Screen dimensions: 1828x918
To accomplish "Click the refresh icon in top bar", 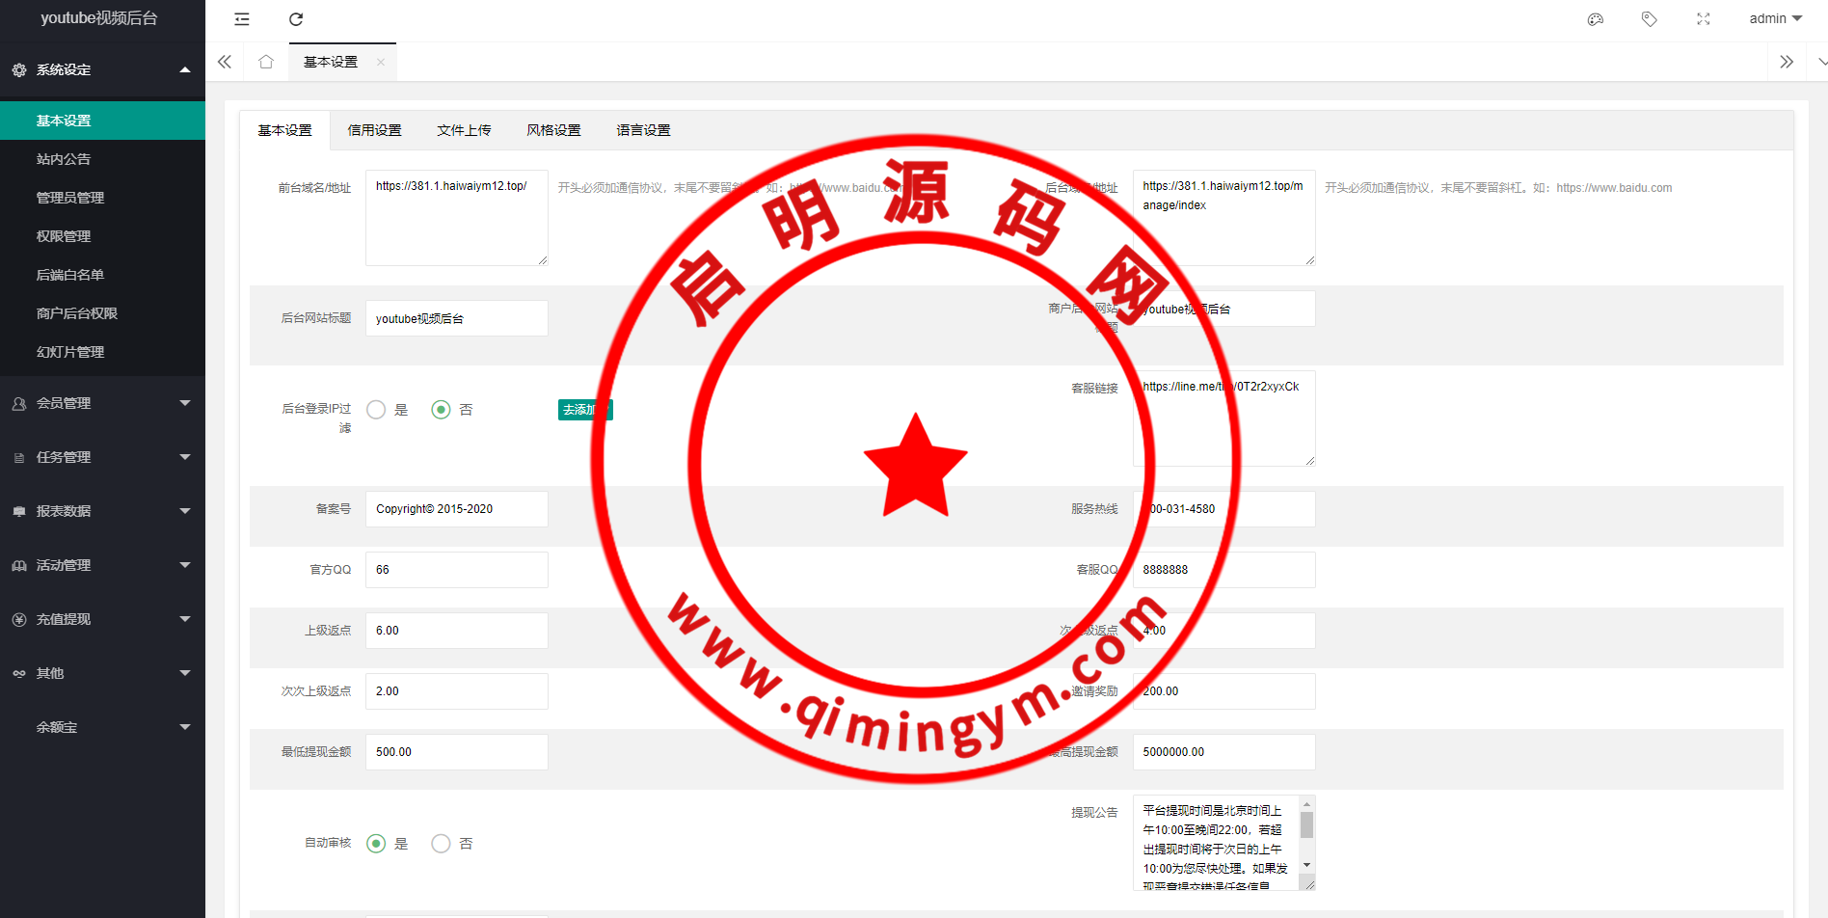I will (296, 19).
